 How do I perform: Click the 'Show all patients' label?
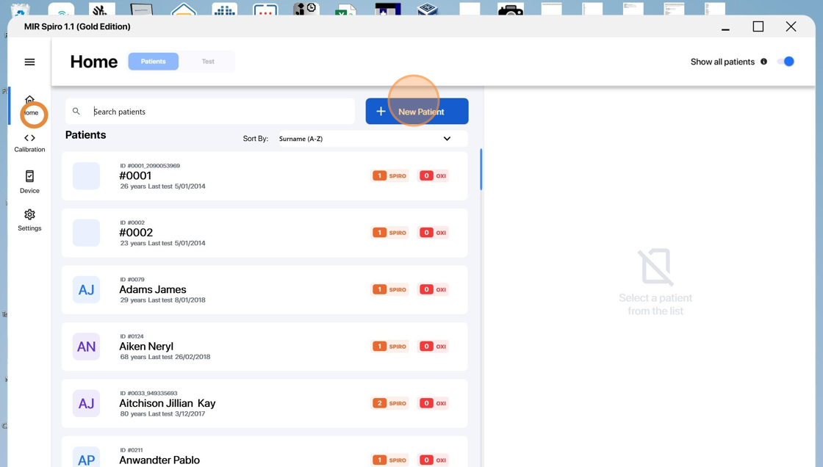[x=723, y=62]
